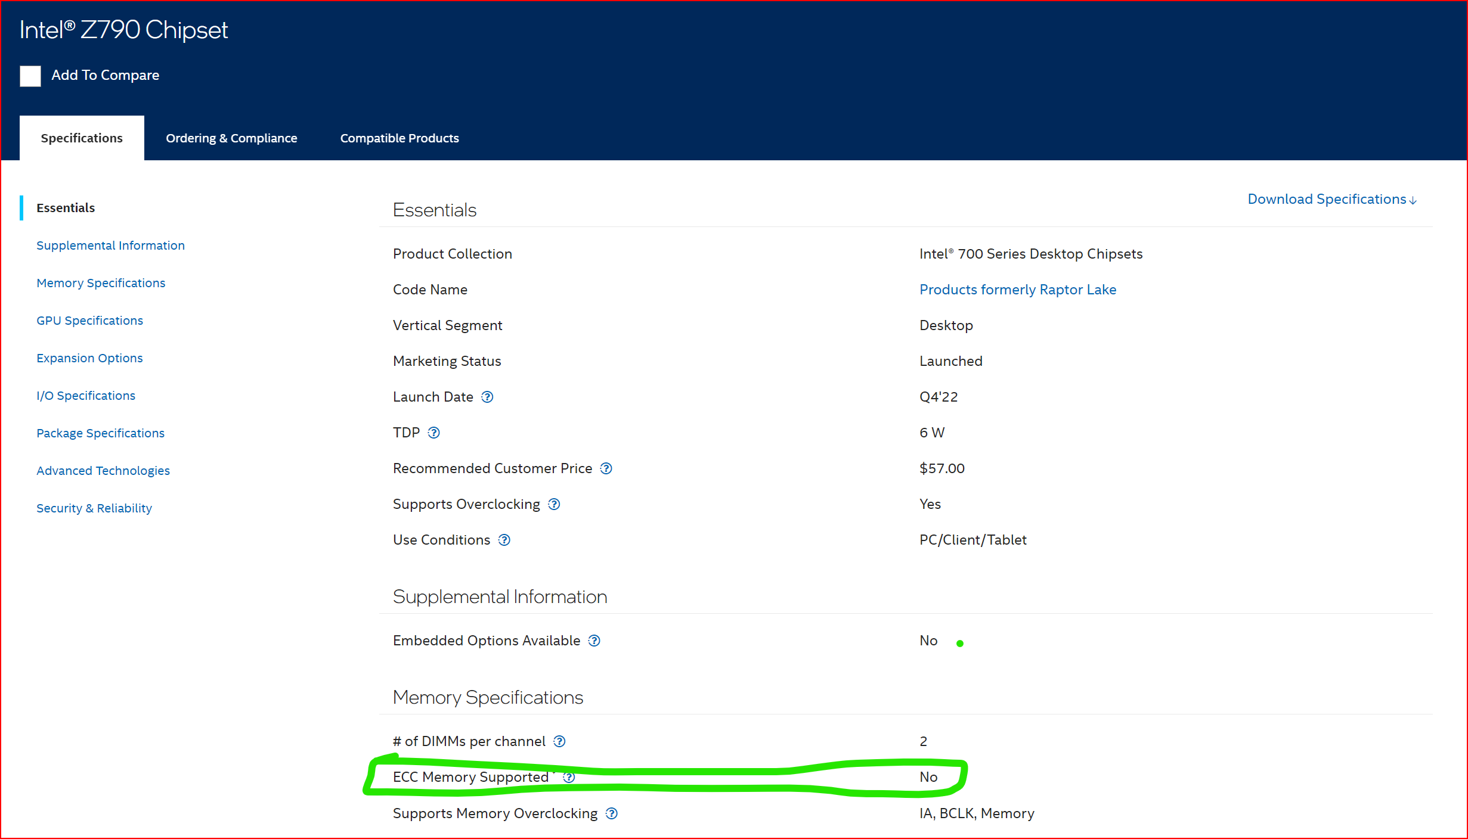Show info for Recommended Customer Price
Viewport: 1468px width, 839px height.
click(606, 468)
